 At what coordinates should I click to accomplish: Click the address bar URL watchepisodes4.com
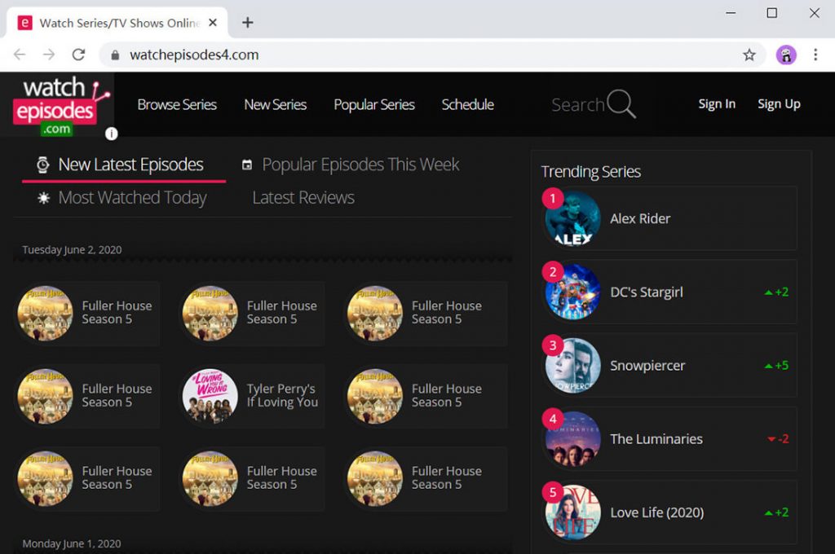(x=194, y=55)
